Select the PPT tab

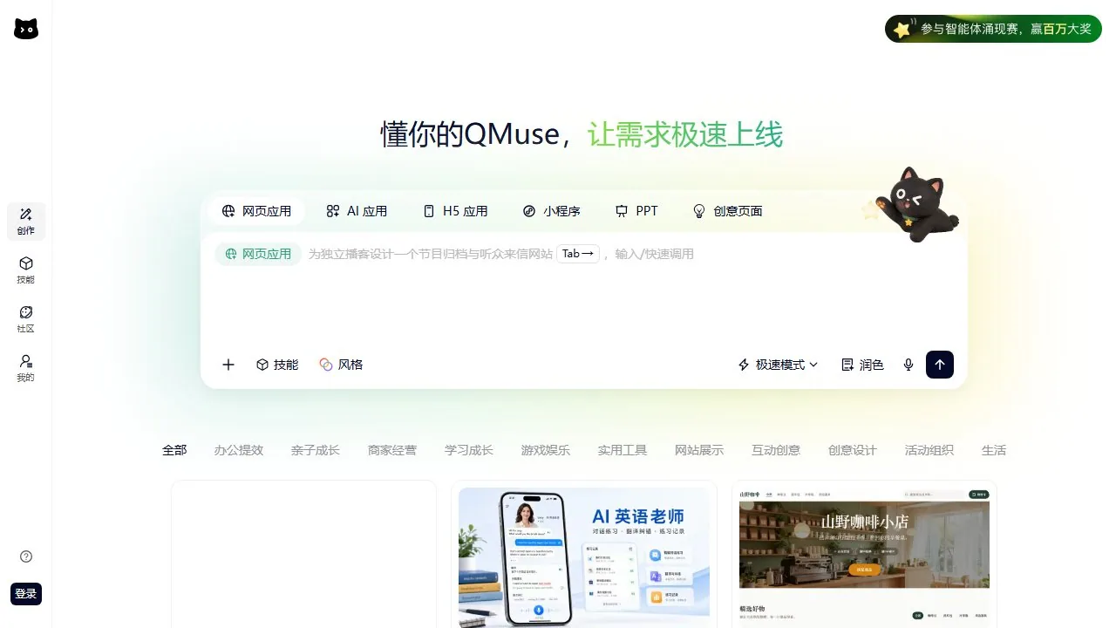(636, 211)
